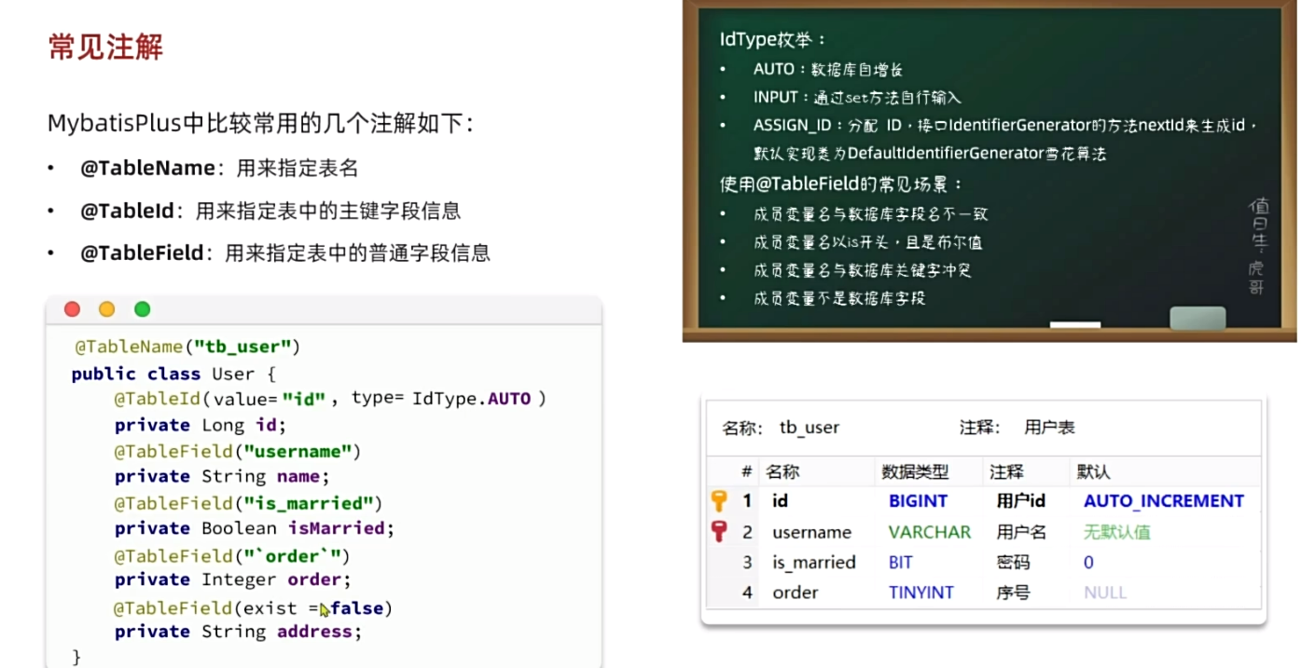Click the @TableField("is_married") annotation

pos(248,503)
